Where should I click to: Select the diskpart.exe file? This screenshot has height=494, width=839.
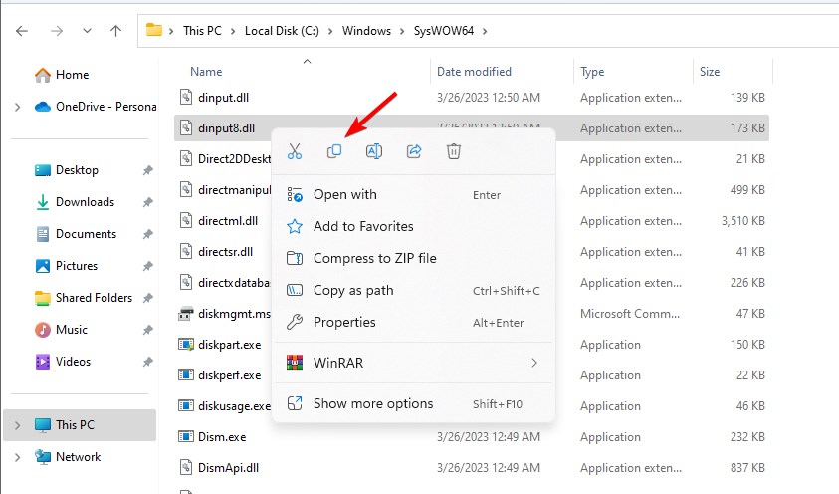pos(230,345)
